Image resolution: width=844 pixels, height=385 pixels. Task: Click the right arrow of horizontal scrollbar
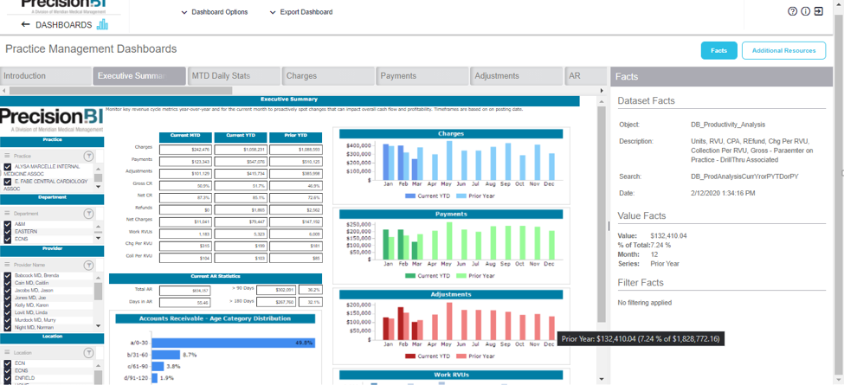[602, 90]
